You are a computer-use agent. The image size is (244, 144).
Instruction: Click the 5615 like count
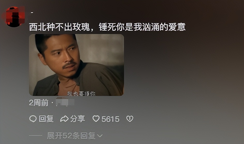[x=110, y=119]
